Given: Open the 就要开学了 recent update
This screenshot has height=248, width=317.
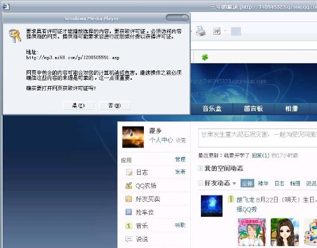Looking at the screenshot, I should (236, 156).
